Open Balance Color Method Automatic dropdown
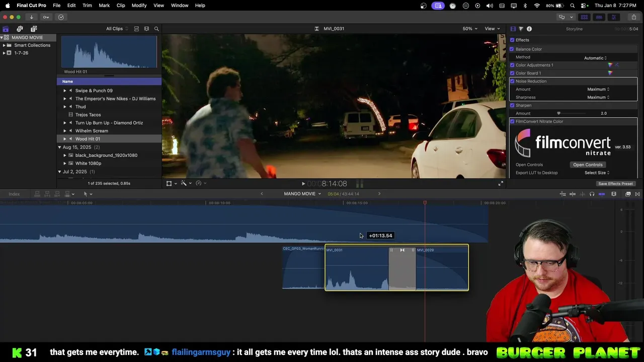 pyautogui.click(x=595, y=58)
